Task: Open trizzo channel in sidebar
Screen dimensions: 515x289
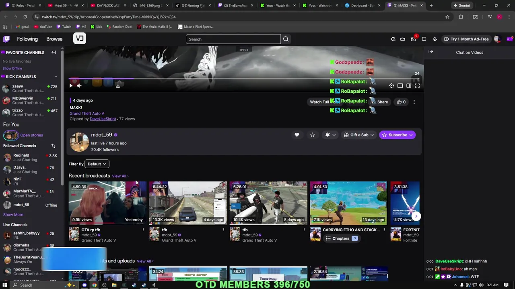Action: [30, 112]
